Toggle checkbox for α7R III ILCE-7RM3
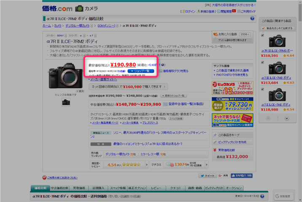Image resolution: width=302 pixels, height=202 pixels. click(262, 35)
